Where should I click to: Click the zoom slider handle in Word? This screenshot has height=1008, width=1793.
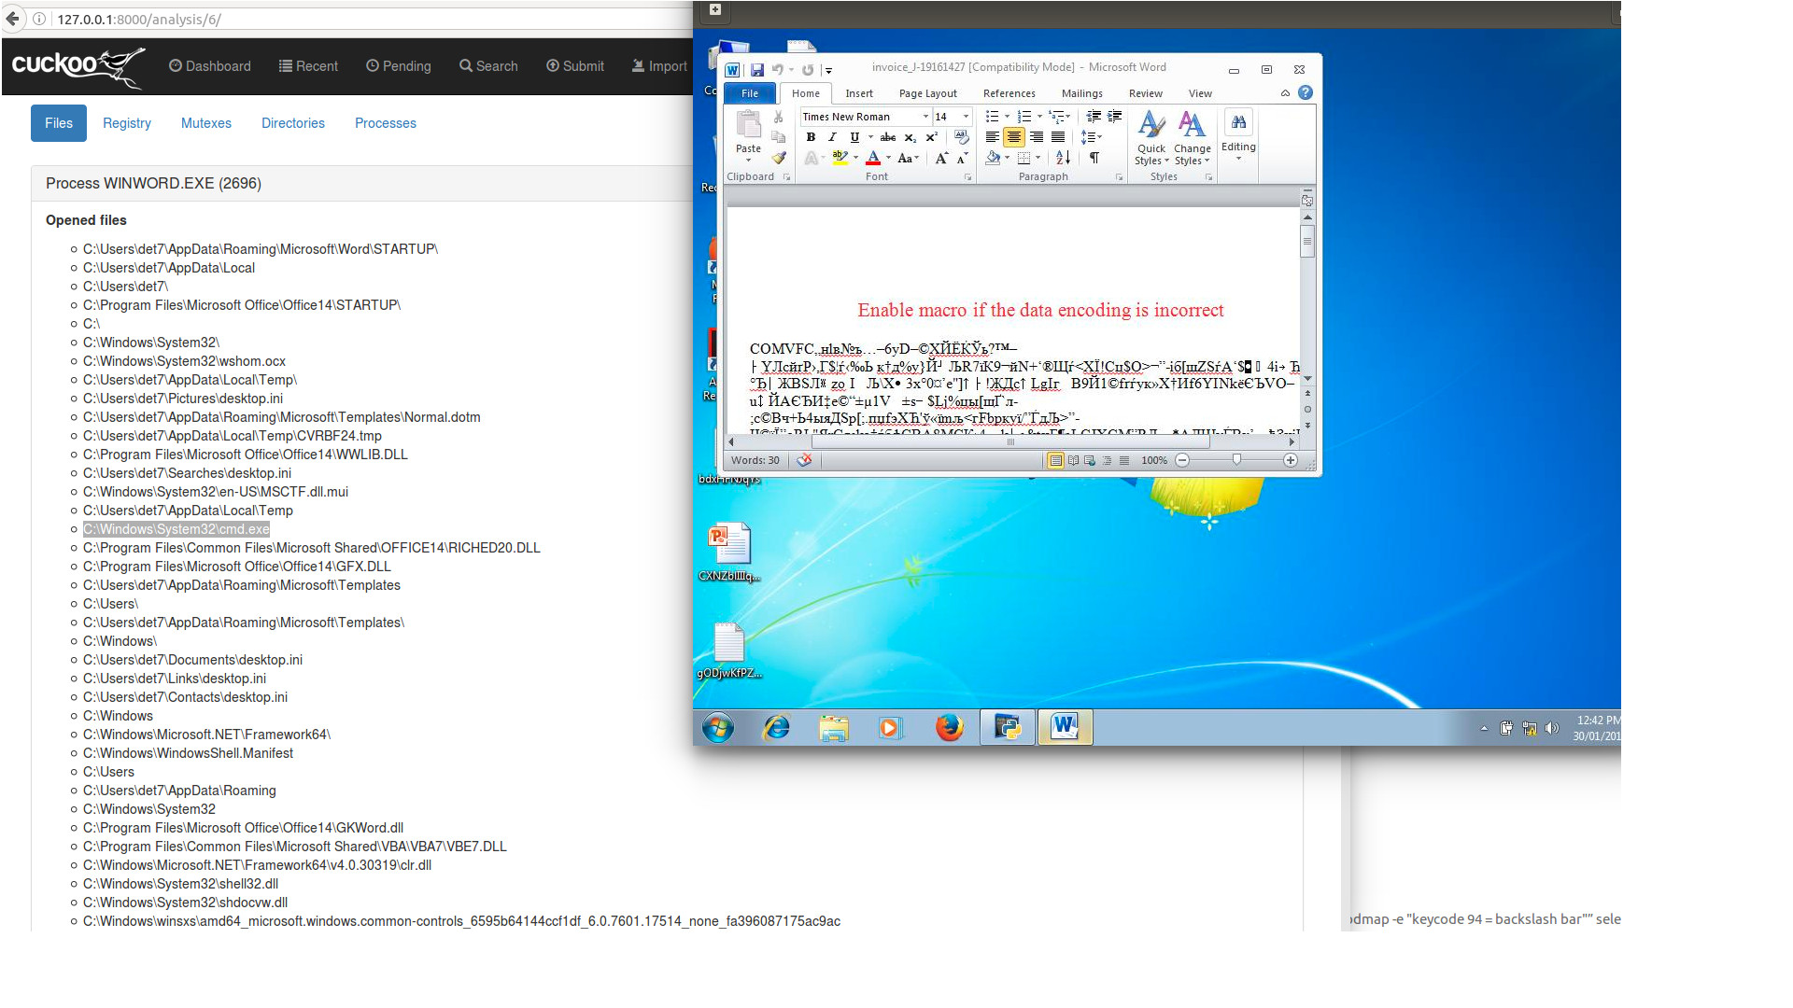[1236, 460]
